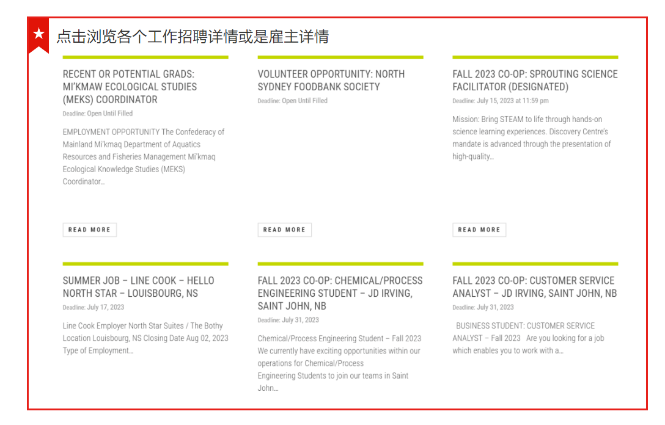Click the red star ribbon icon

pyautogui.click(x=39, y=35)
